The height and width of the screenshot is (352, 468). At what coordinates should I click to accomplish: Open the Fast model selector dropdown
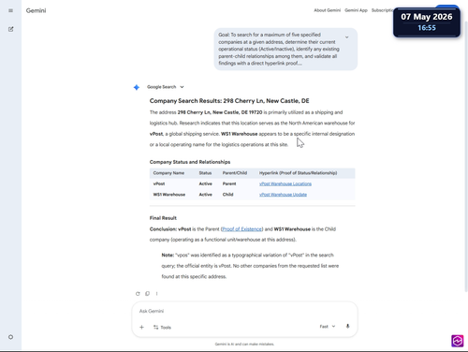[x=328, y=327]
